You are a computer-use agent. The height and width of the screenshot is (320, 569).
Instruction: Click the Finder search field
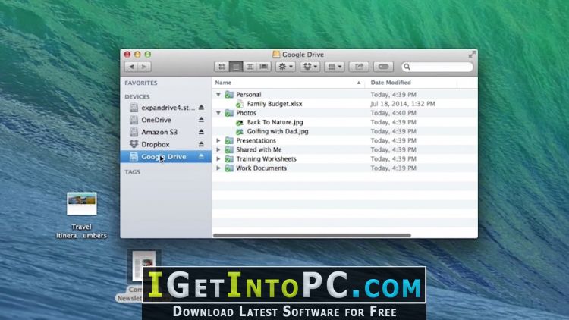click(x=437, y=67)
